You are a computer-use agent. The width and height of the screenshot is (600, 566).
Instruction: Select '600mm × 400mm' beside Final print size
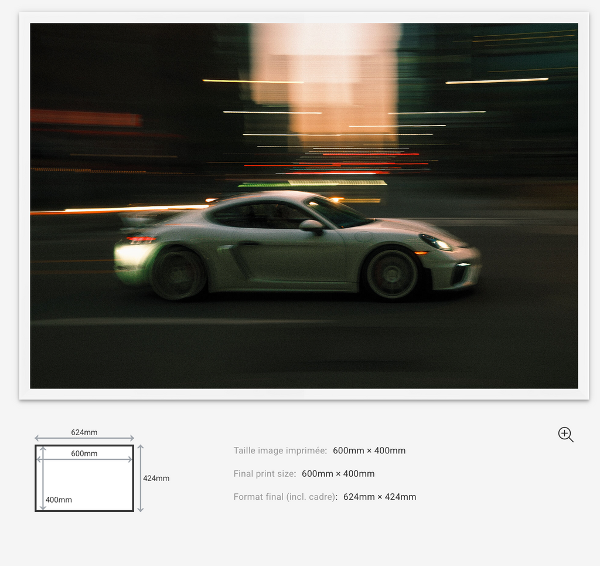point(338,474)
